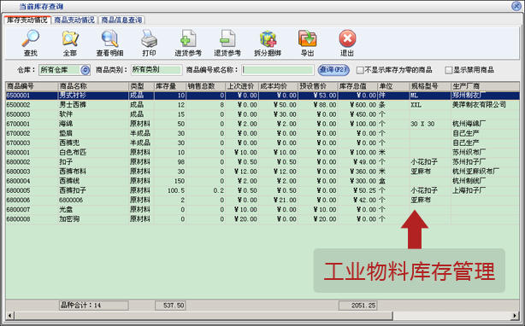Switch to 商品信息查询 tab
This screenshot has height=326, width=525.
(x=121, y=20)
